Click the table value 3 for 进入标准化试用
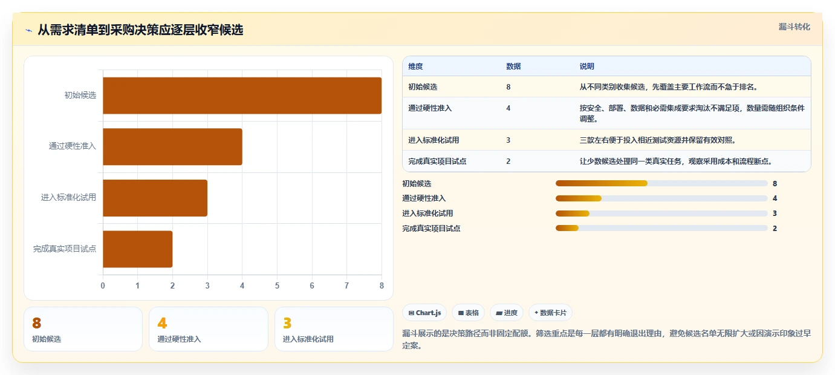This screenshot has height=375, width=835. [508, 140]
